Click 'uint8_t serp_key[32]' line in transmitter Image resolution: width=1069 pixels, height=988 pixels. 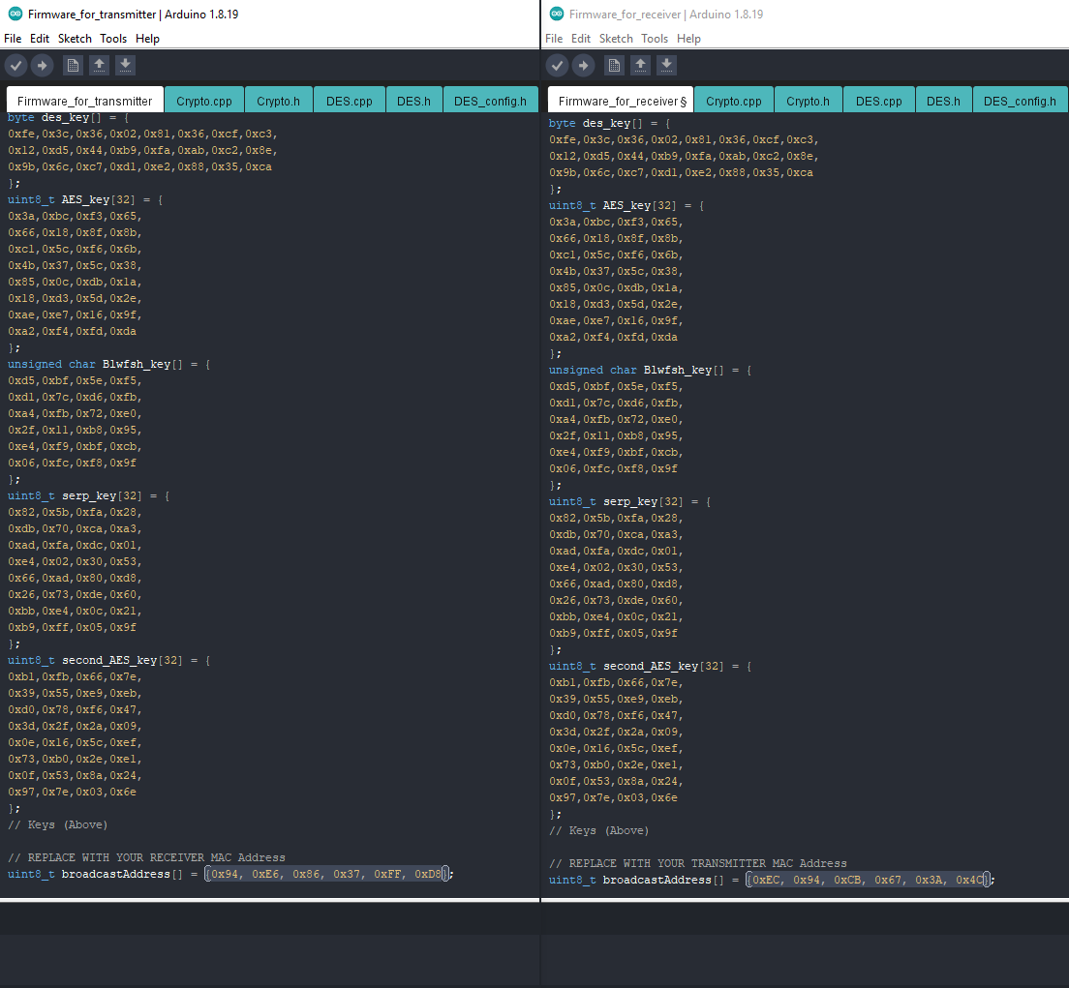[89, 496]
